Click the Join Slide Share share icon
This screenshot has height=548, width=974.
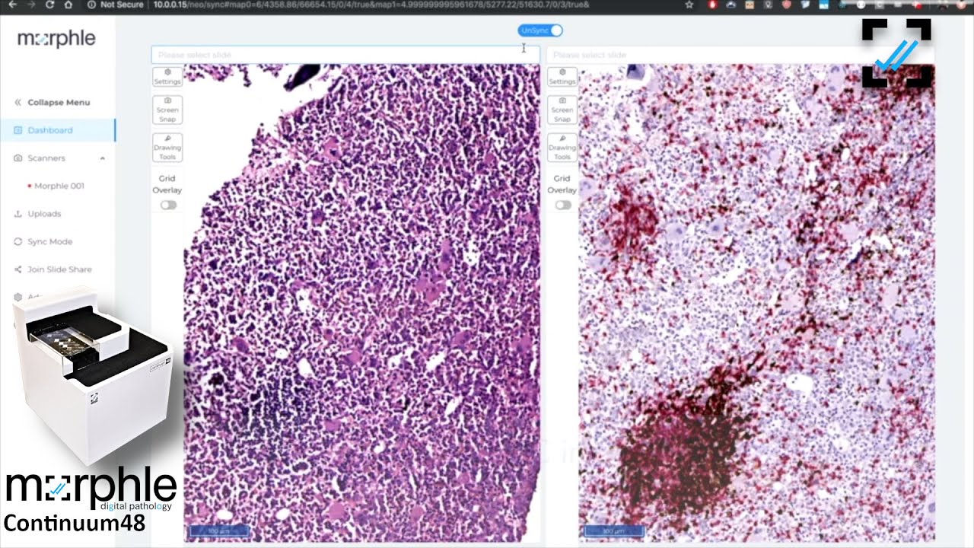point(18,269)
